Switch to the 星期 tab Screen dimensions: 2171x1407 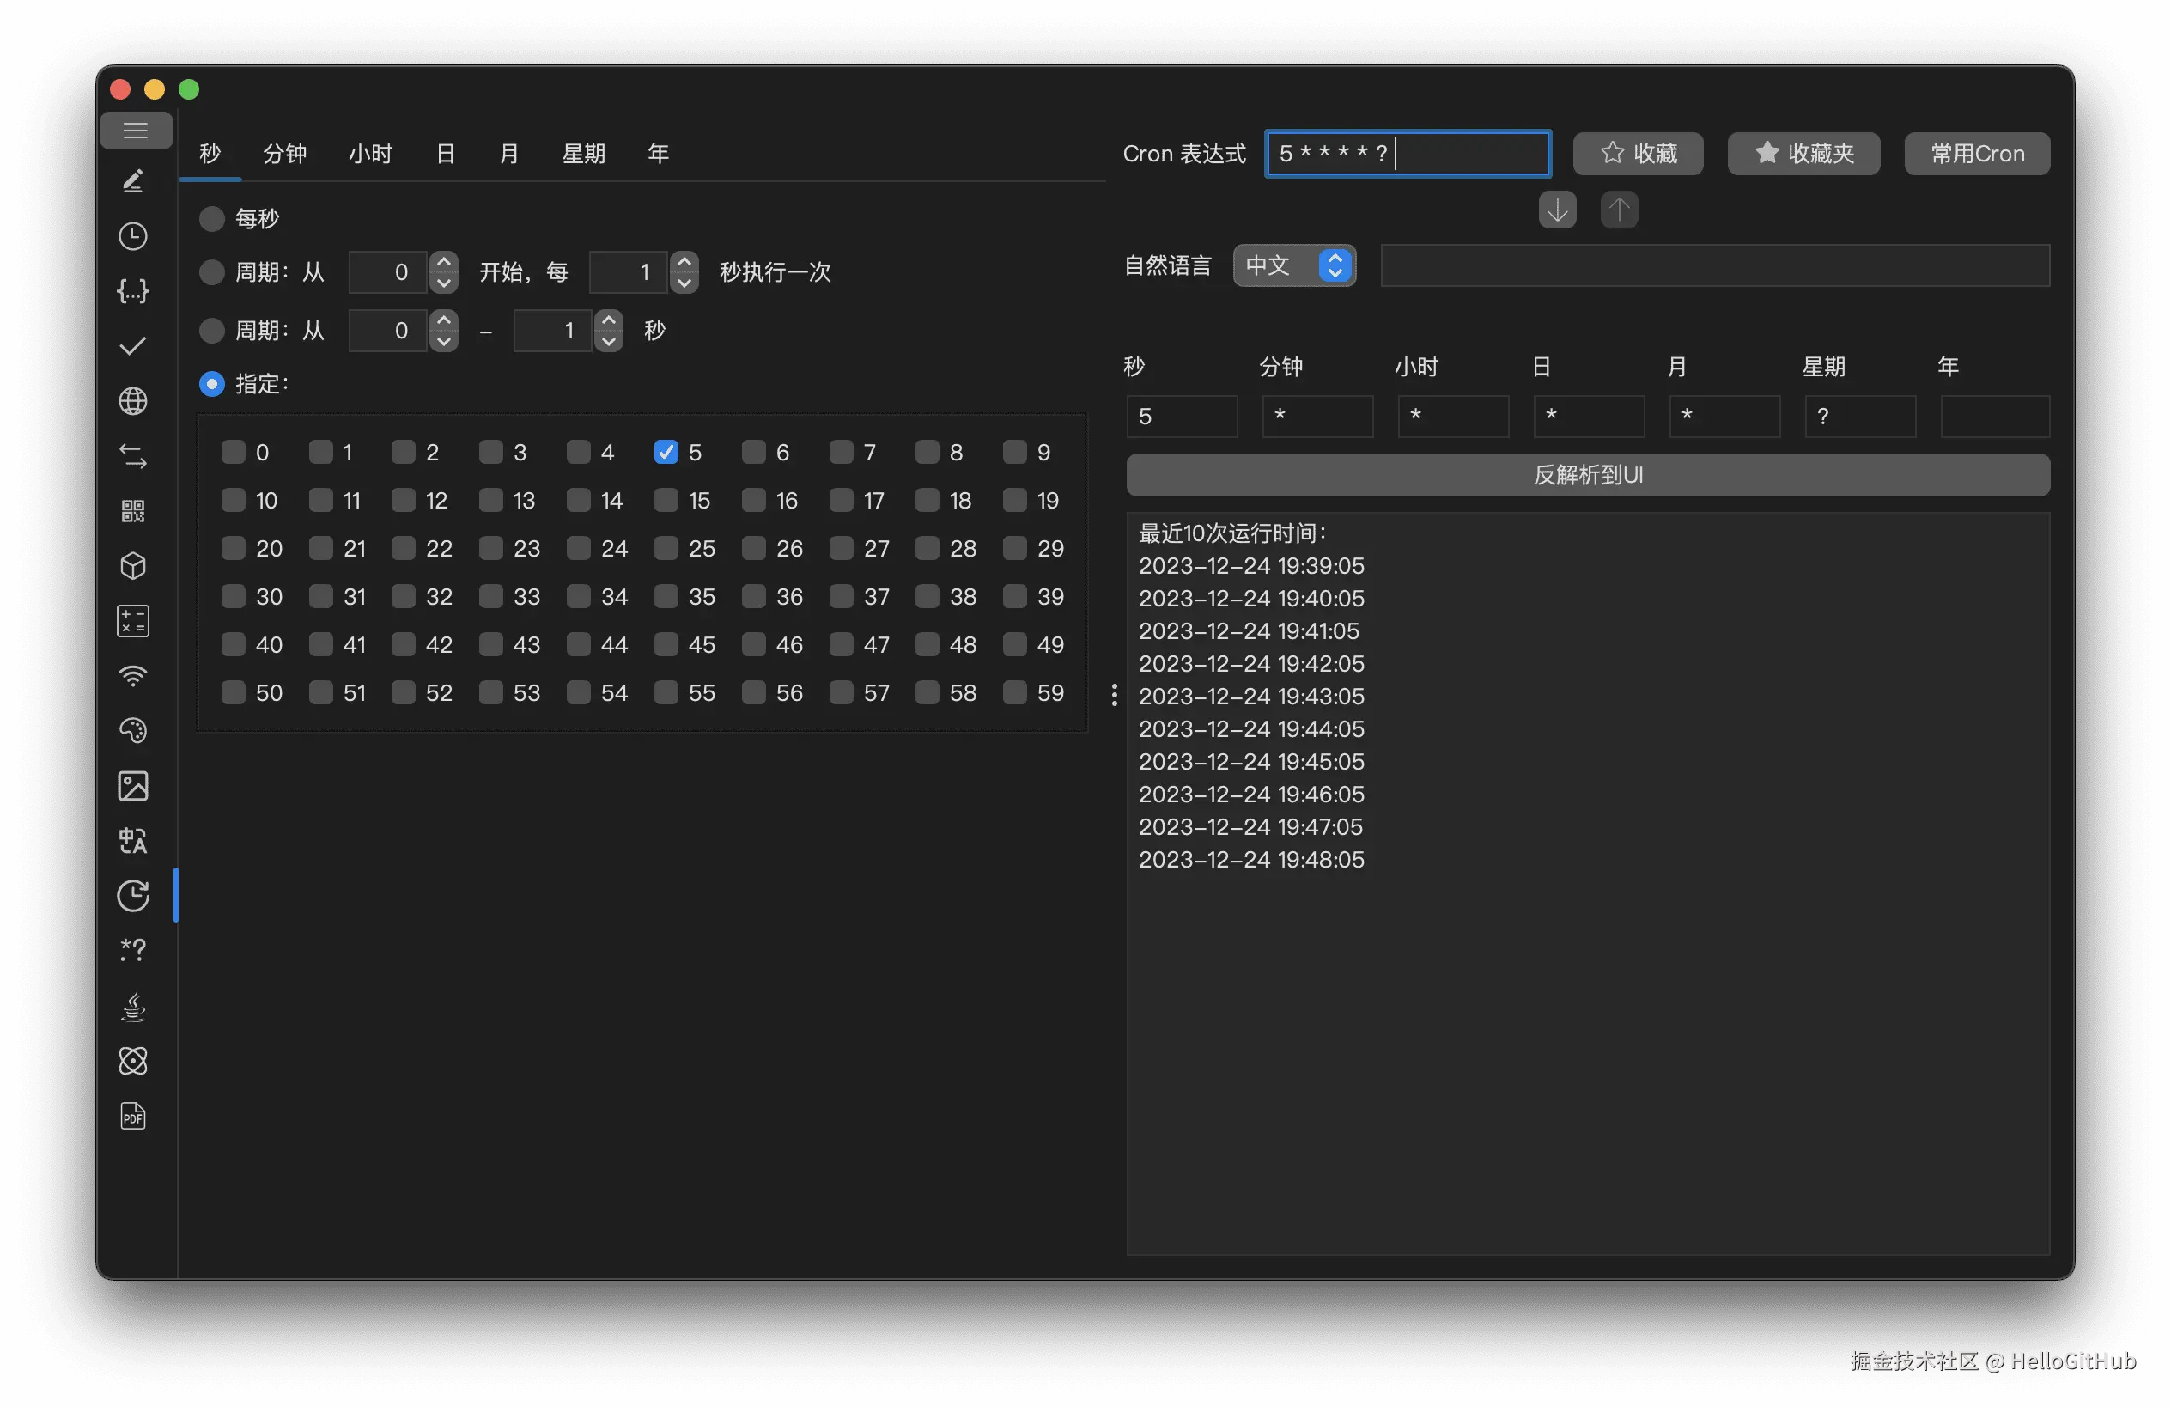[x=583, y=153]
